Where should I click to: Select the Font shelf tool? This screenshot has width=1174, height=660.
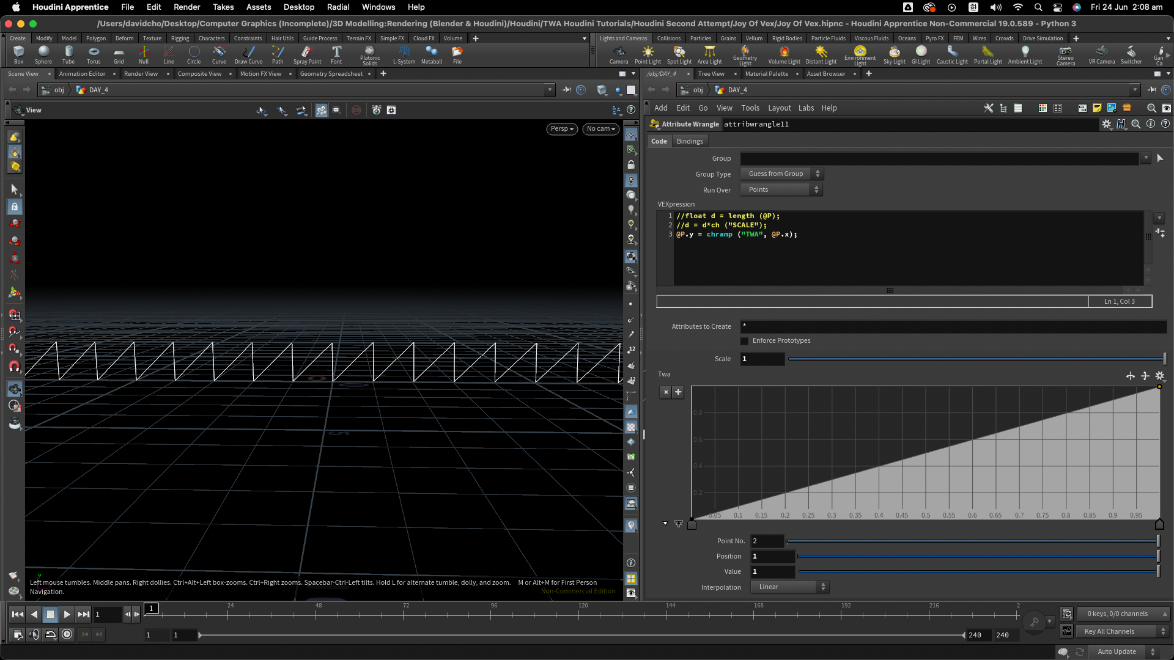[x=336, y=54]
